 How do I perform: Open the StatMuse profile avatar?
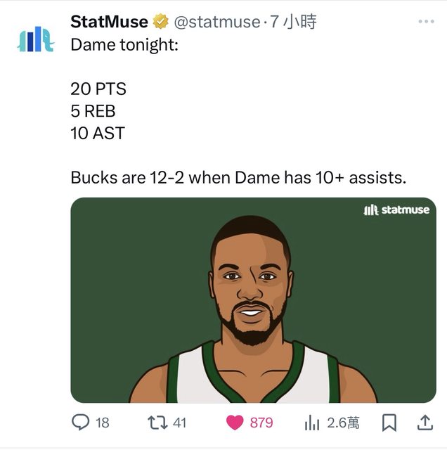coord(35,41)
